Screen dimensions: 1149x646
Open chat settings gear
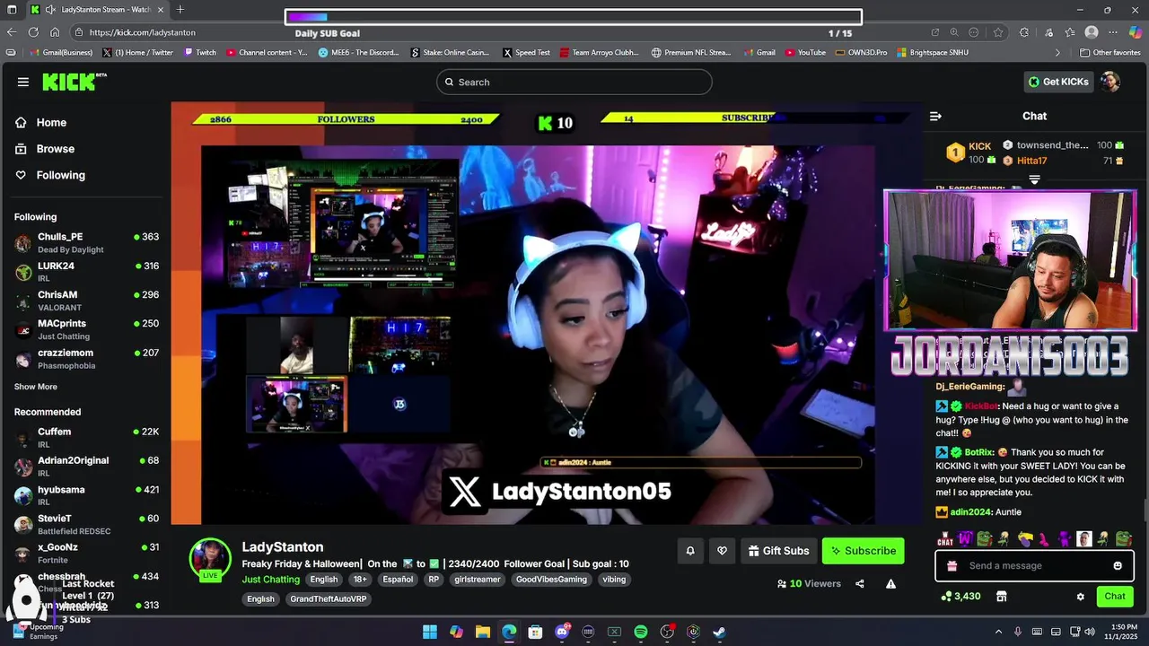pos(1081,597)
